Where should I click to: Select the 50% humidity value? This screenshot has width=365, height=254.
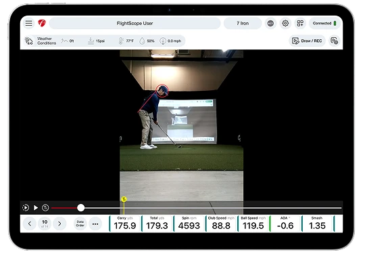(147, 41)
